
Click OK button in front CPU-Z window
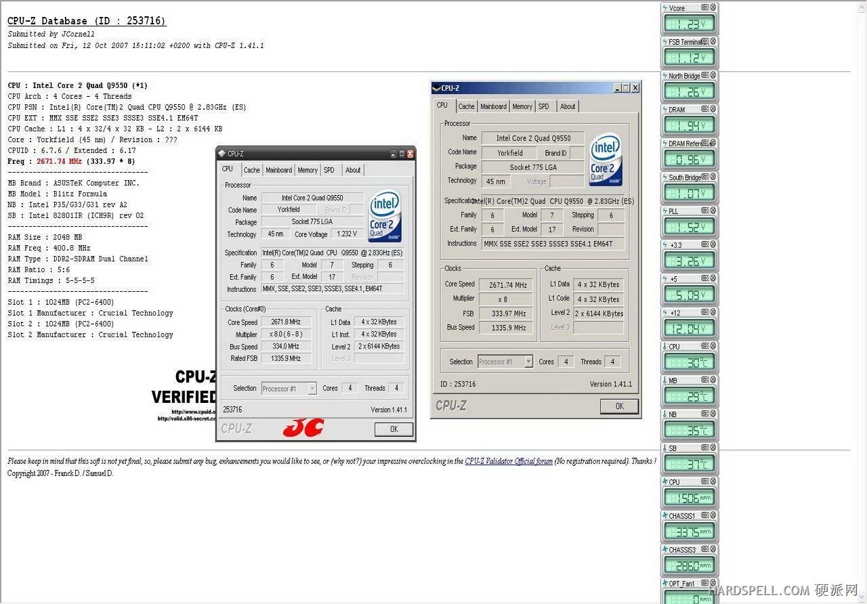pyautogui.click(x=394, y=429)
